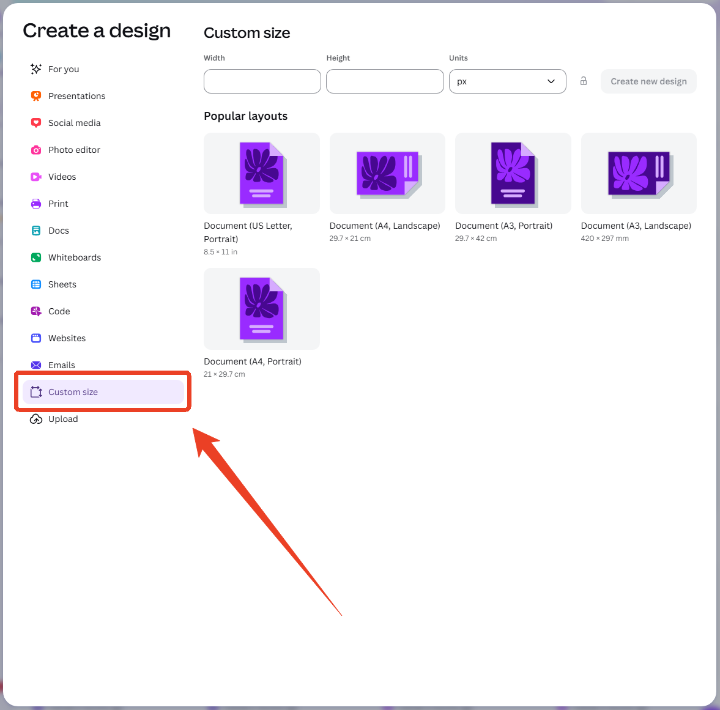This screenshot has width=720, height=710.
Task: Choose Document A3 Portrait thumbnail
Action: [x=513, y=174]
